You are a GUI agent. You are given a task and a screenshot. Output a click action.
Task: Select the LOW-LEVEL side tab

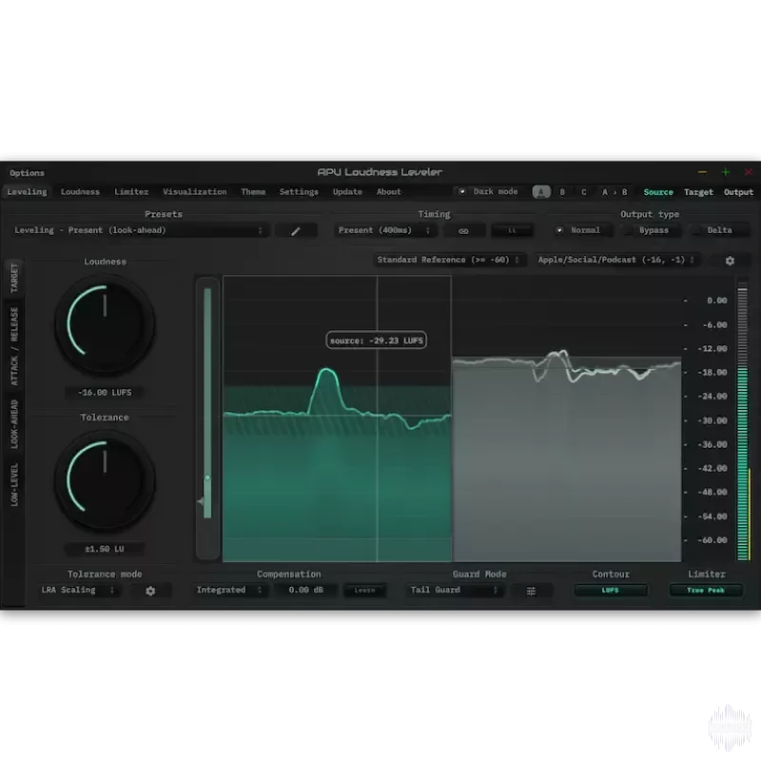pos(14,485)
